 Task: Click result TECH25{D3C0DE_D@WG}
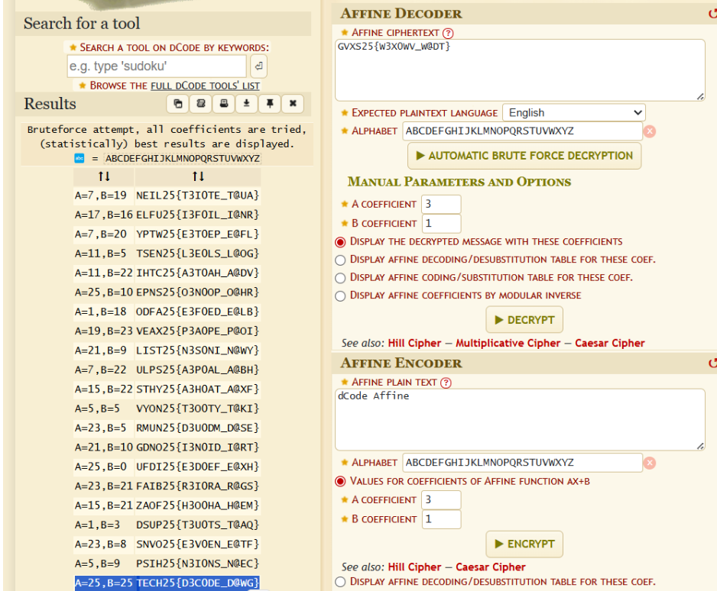coord(197,583)
